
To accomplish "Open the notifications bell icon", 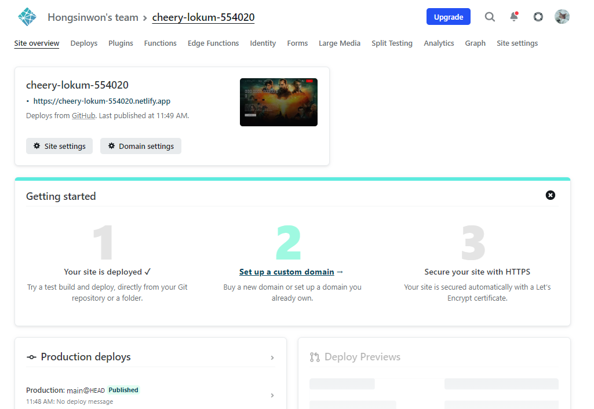I will [x=514, y=17].
